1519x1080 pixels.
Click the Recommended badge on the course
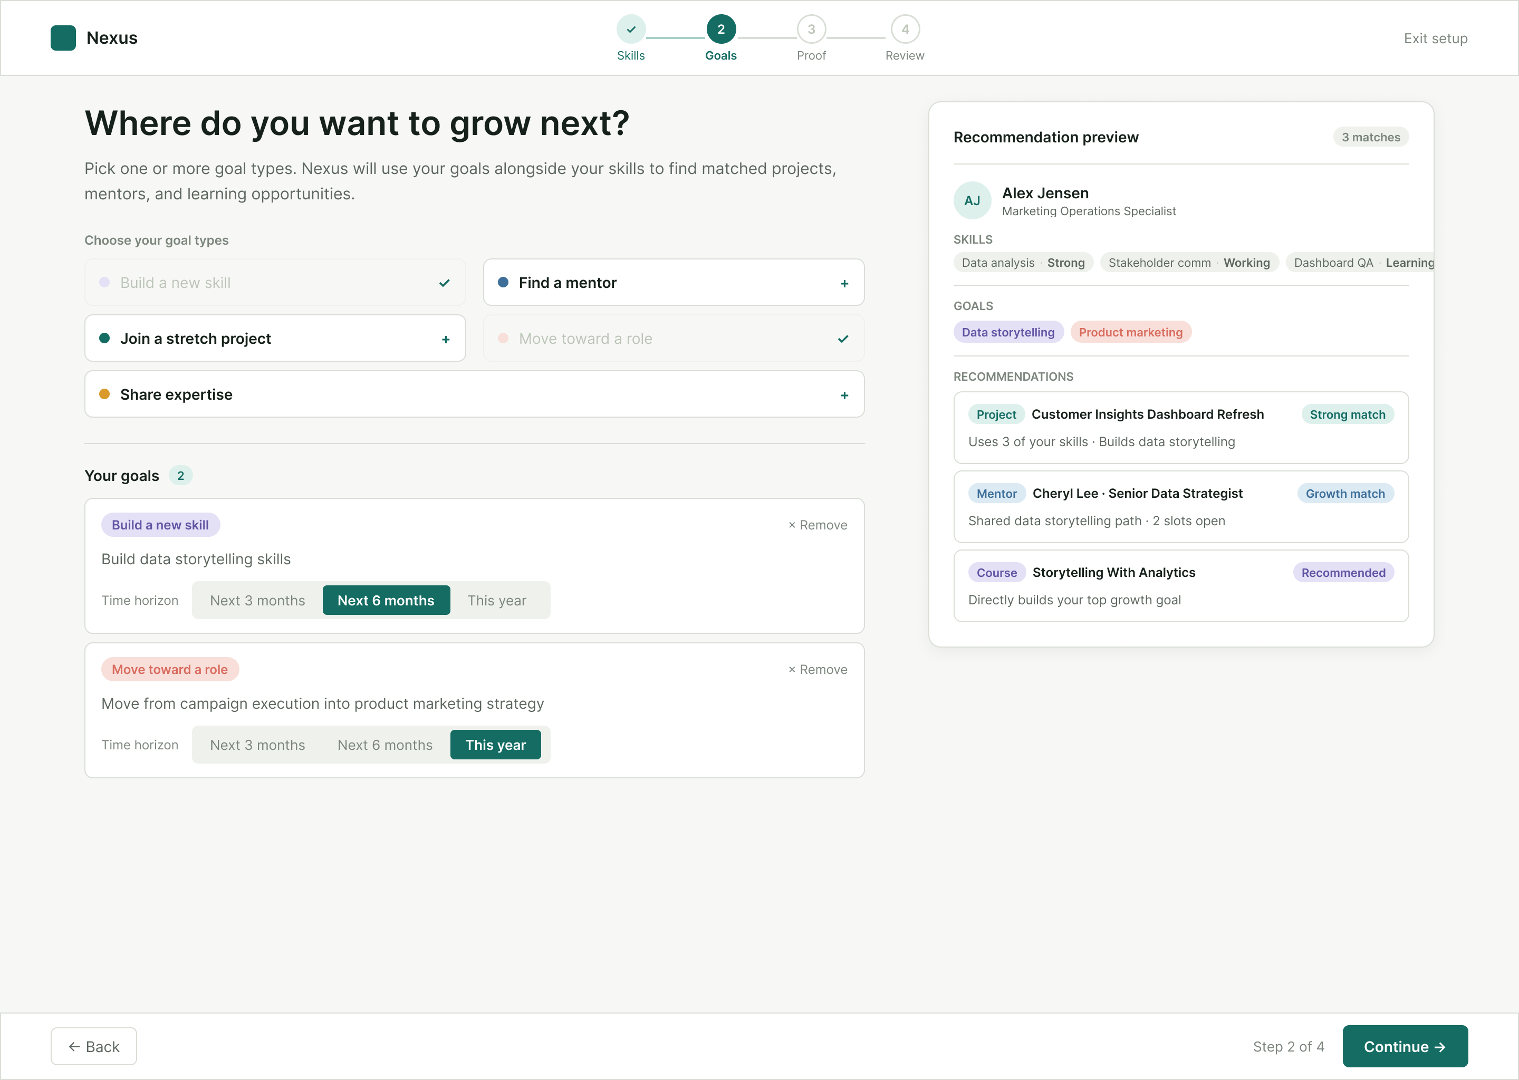pos(1343,573)
